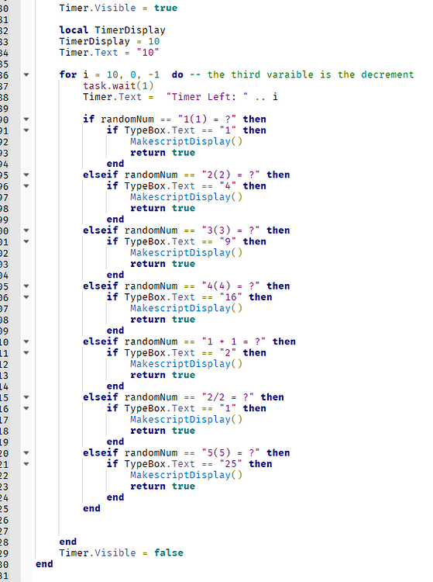
Task: Collapse the 'elseif randomNum == "2(2) = ?"' branch
Action: pos(26,175)
